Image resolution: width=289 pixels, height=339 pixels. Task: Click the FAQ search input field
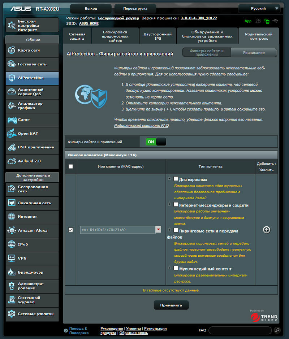240,330
